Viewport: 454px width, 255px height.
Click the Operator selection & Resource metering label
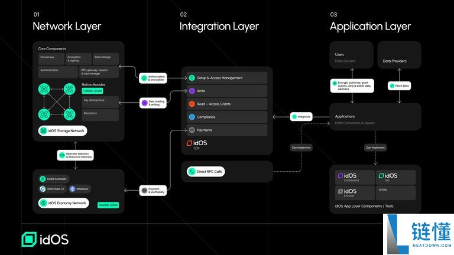(75, 155)
